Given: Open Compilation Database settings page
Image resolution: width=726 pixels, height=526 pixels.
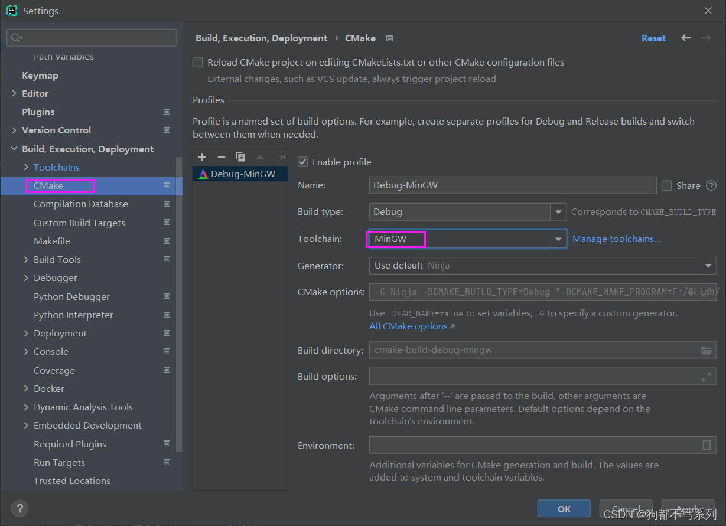Looking at the screenshot, I should [x=81, y=204].
